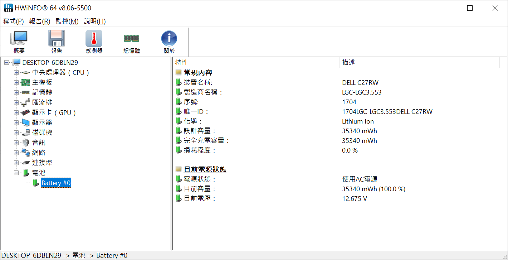Collapse the DESKTOP-6DBLN29 root node
Screen dimensions: 508x260
pos(6,62)
